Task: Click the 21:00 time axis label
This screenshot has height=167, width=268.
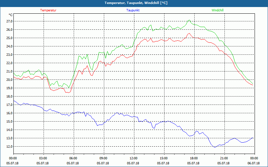Action: (224, 158)
